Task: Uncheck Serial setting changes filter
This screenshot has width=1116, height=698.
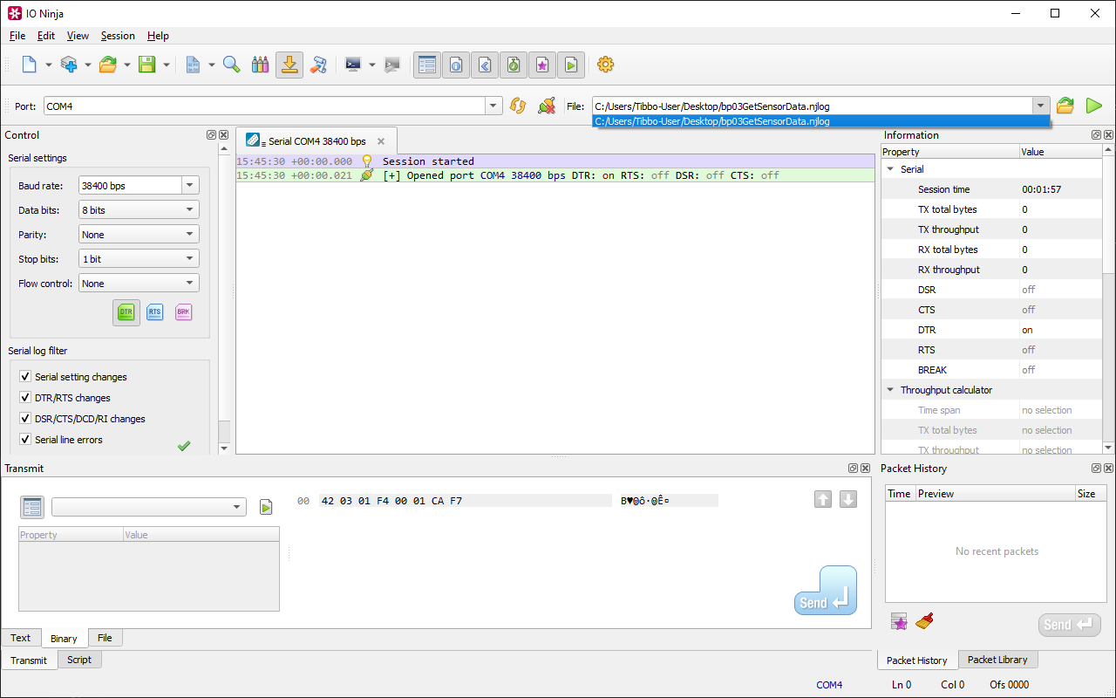Action: pos(25,377)
